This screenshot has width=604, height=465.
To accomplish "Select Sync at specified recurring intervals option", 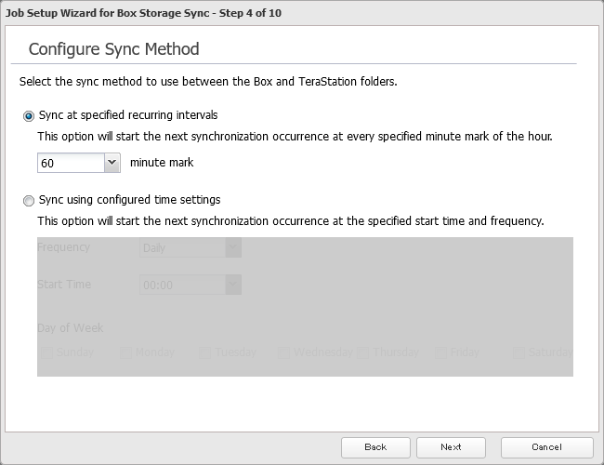I will tap(29, 115).
